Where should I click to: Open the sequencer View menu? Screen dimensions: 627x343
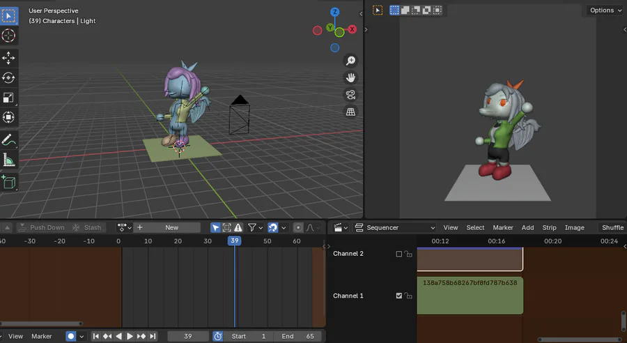(450, 228)
